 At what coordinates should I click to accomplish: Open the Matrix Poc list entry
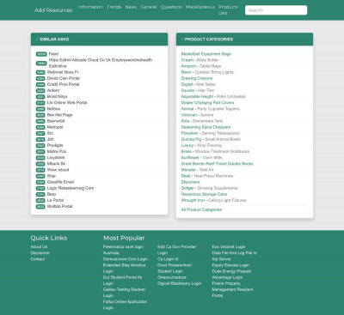pyautogui.click(x=57, y=151)
